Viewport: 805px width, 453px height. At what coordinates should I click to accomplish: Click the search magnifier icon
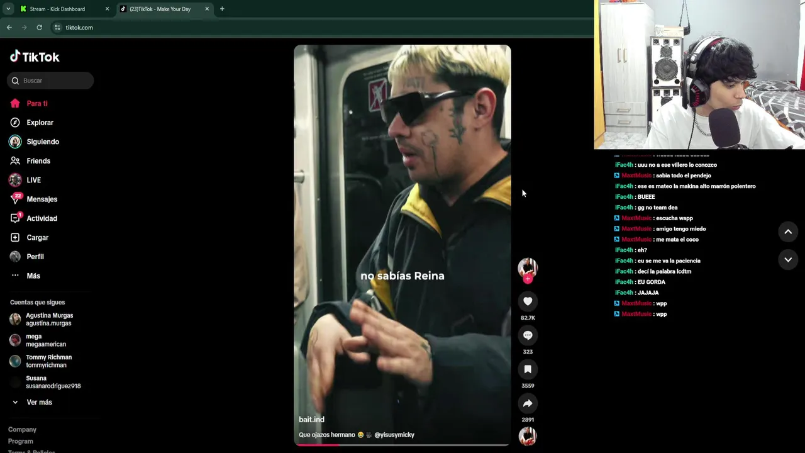coord(15,81)
